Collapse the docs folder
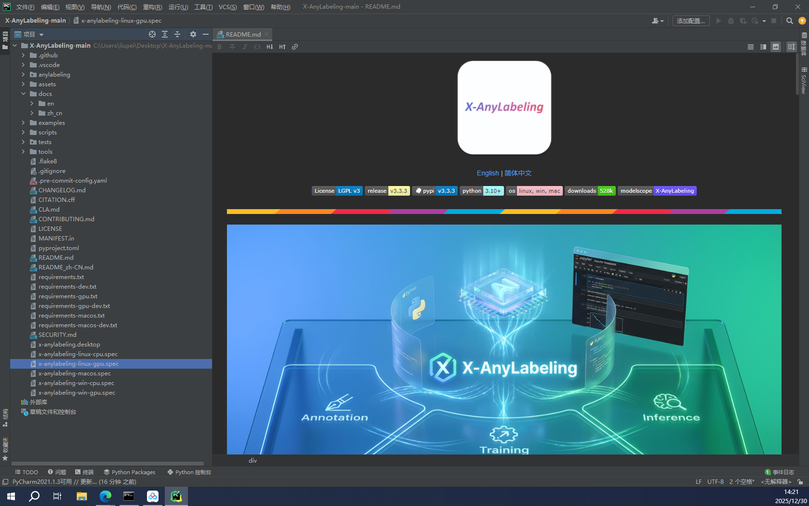 pyautogui.click(x=23, y=94)
